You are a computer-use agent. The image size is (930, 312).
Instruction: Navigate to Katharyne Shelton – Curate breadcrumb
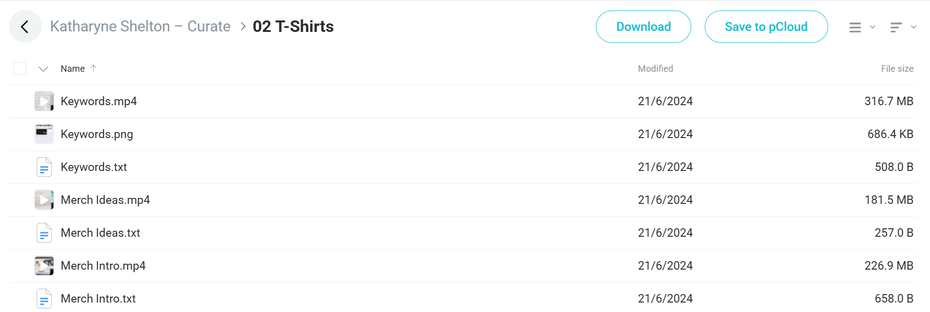[140, 26]
